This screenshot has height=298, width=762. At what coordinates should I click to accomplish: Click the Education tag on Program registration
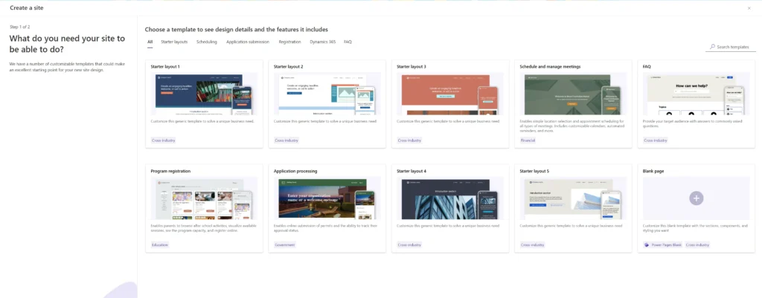point(160,244)
